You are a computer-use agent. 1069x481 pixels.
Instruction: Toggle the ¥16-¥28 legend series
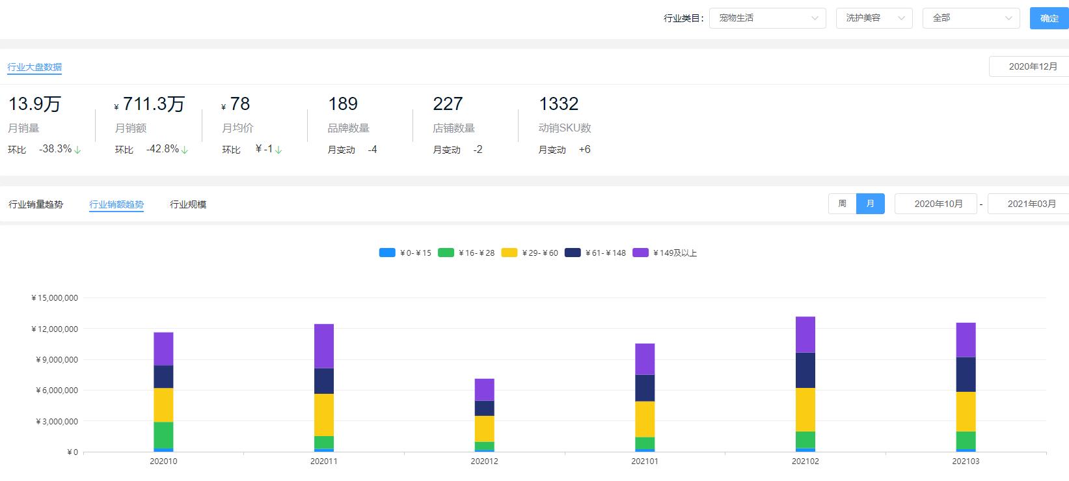point(467,253)
